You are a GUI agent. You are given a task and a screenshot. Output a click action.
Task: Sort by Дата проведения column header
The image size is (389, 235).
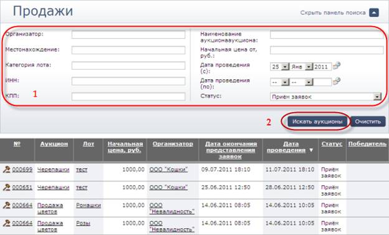tap(286, 147)
